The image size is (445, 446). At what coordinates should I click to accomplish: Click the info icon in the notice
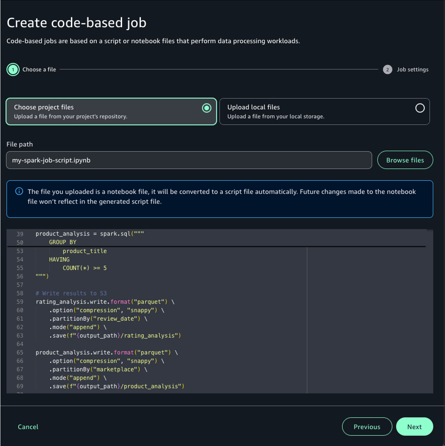(x=19, y=191)
